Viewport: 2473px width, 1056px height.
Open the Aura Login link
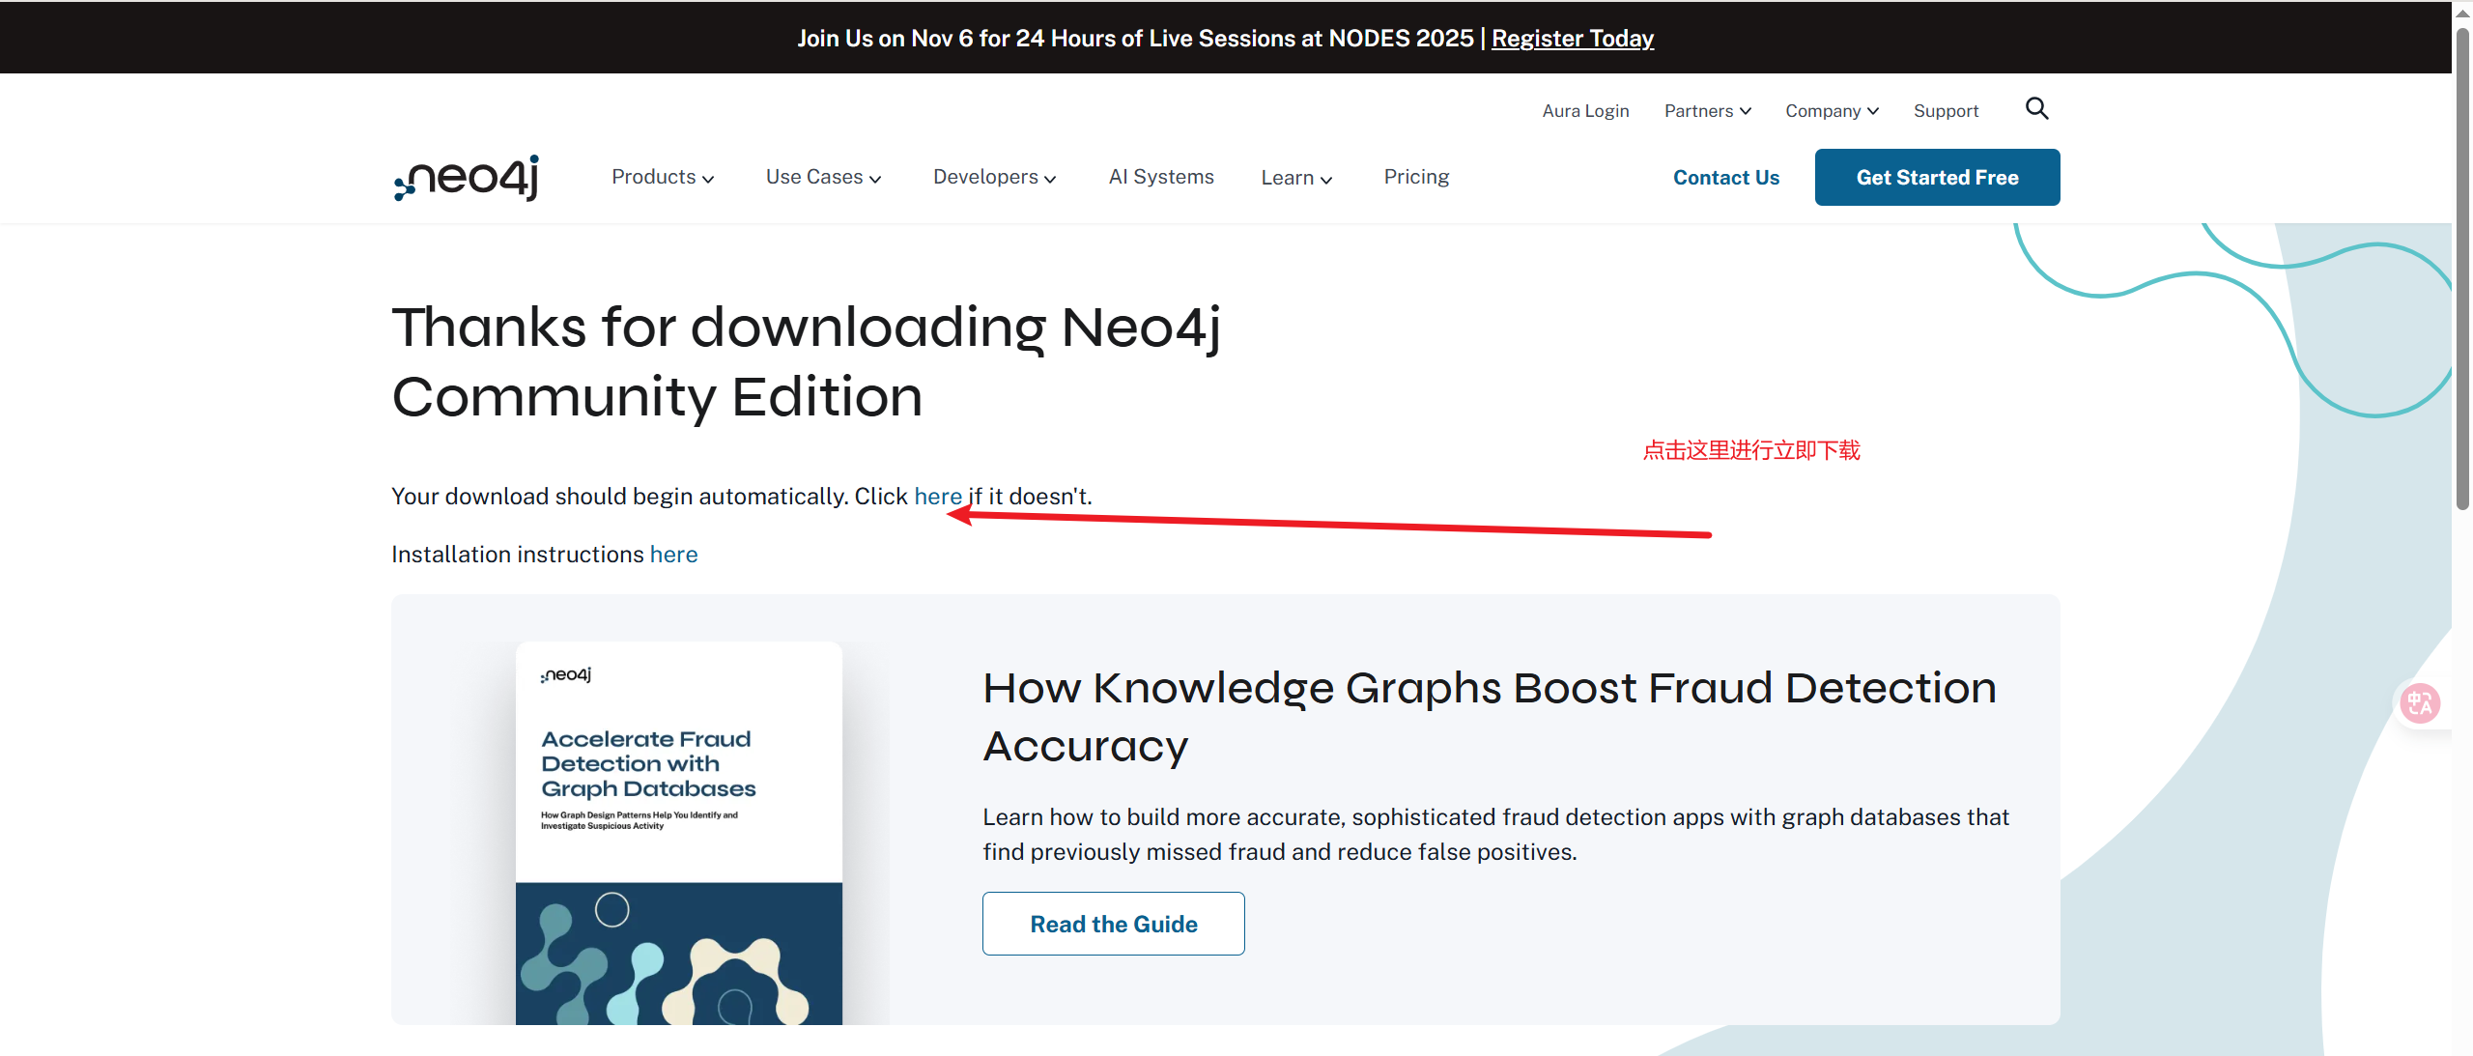pyautogui.click(x=1585, y=111)
